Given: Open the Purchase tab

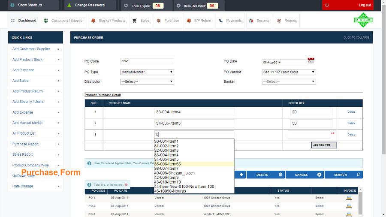Looking at the screenshot, I should pos(168,21).
